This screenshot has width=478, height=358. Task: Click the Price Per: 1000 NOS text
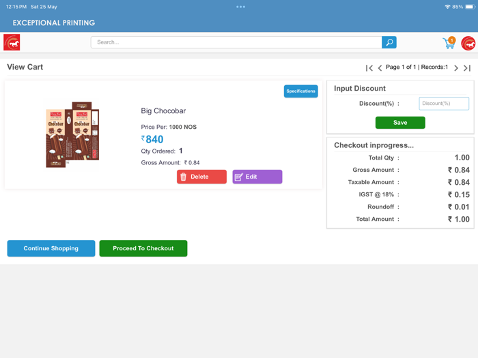pyautogui.click(x=169, y=127)
